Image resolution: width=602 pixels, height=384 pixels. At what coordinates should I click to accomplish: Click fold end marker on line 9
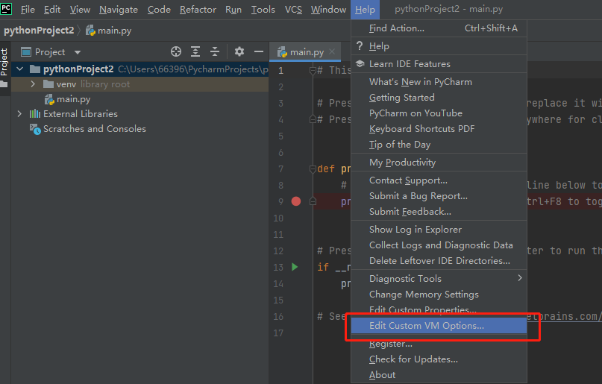[313, 201]
